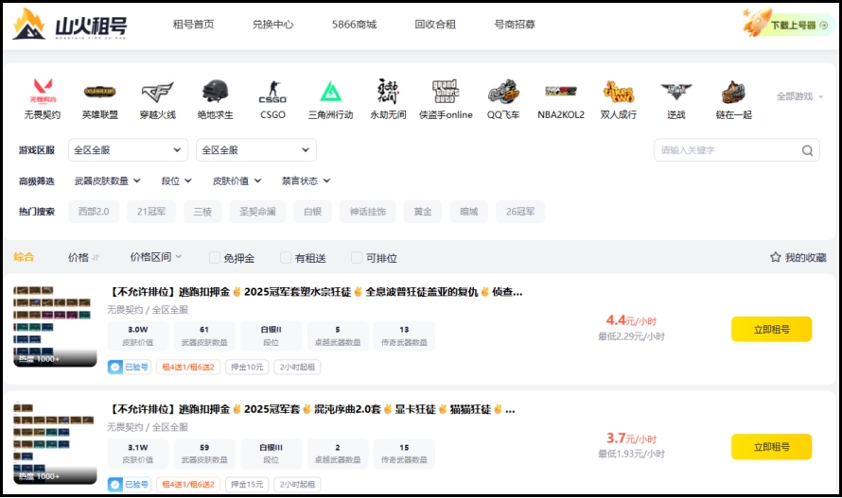Viewport: 842px width, 498px height.
Task: Click the 已验号 badge on the 4.4元 listing
Action: tap(130, 367)
